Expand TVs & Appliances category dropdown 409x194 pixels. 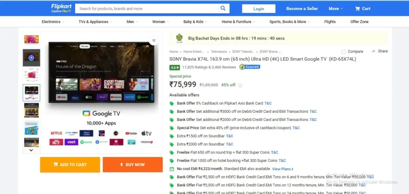click(x=95, y=22)
